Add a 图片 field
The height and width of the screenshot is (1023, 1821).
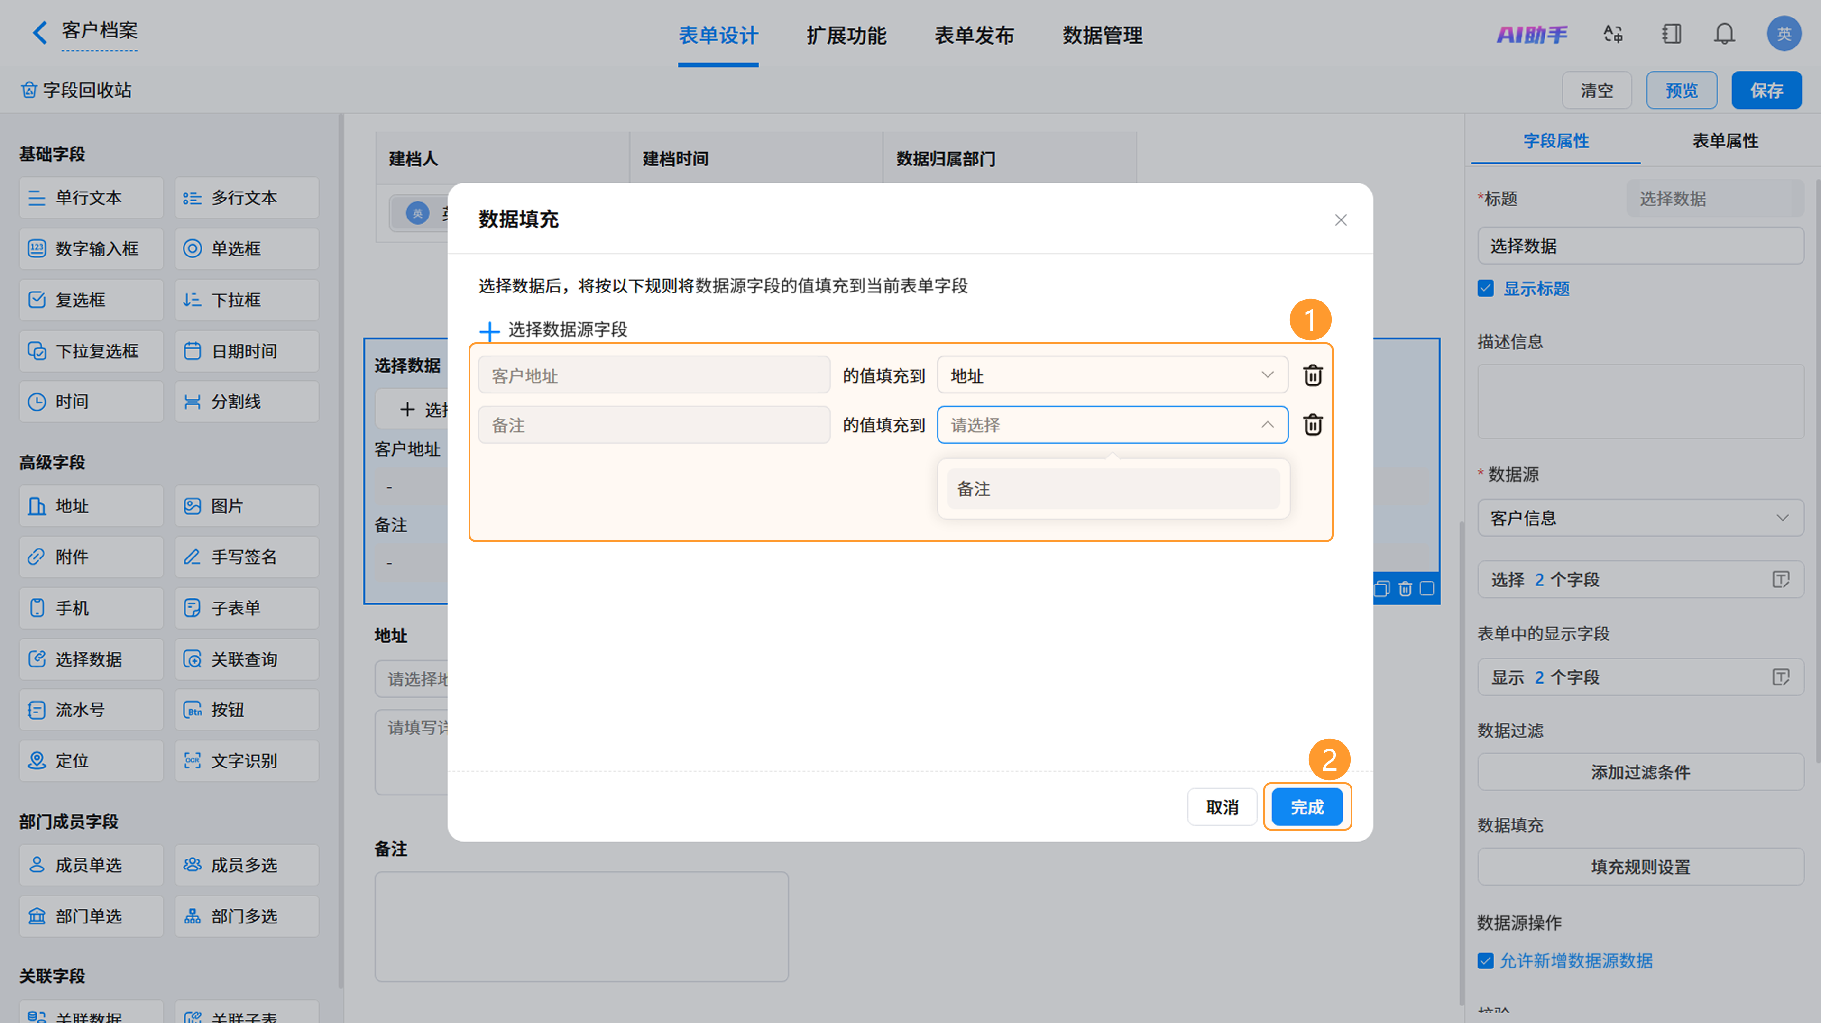click(x=247, y=506)
